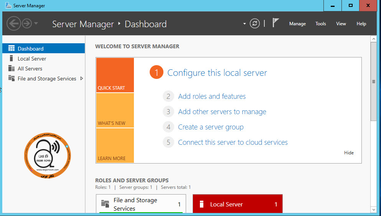Viewport: 381px width, 216px height.
Task: Open the Tools menu
Action: click(x=321, y=24)
